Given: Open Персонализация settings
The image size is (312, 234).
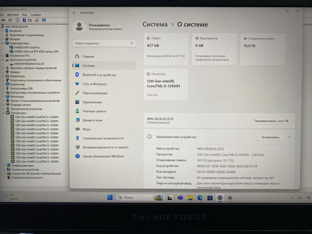Looking at the screenshot, I should tap(104, 93).
